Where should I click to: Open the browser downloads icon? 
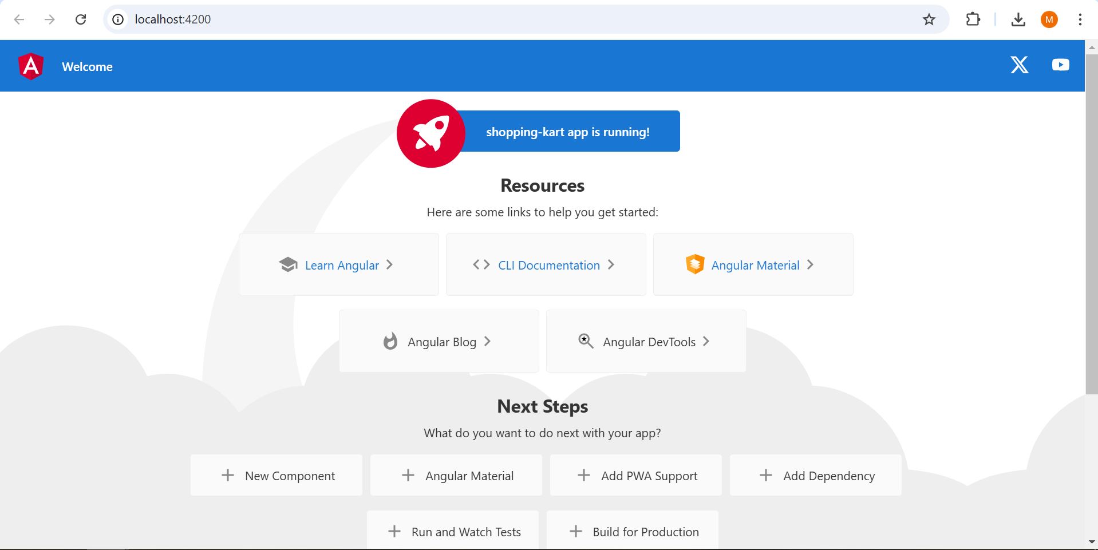click(x=1018, y=19)
